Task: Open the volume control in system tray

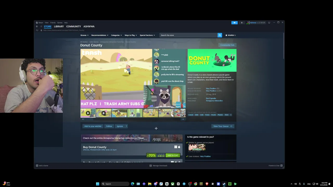Action: click(x=317, y=184)
